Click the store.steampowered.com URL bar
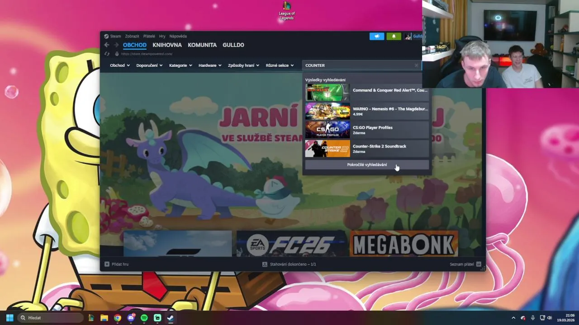 147,54
